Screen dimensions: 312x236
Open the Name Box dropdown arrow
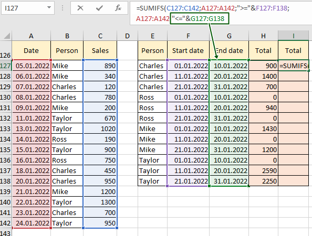tap(49, 7)
